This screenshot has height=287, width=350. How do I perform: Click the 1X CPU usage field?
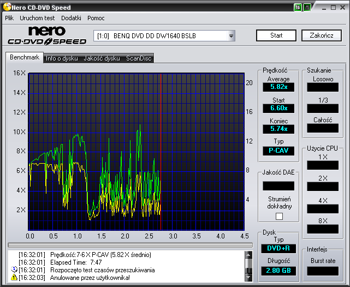pyautogui.click(x=323, y=165)
